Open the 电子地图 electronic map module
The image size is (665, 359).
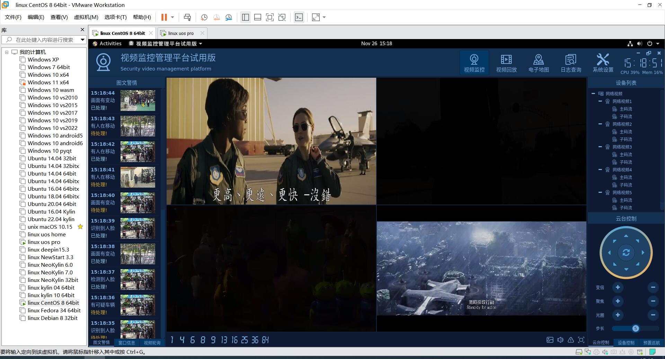click(x=538, y=63)
